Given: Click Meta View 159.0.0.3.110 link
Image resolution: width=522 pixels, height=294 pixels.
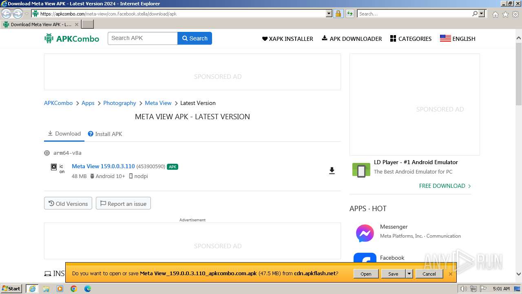Looking at the screenshot, I should [x=103, y=166].
